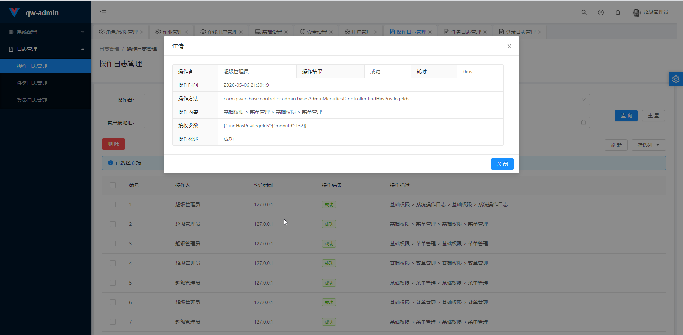
Task: Click the 操作者 input field
Action: tap(153, 100)
